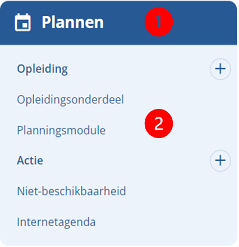The image size is (239, 247).
Task: Open the Opleidingsonderdeel link
Action: coord(70,99)
